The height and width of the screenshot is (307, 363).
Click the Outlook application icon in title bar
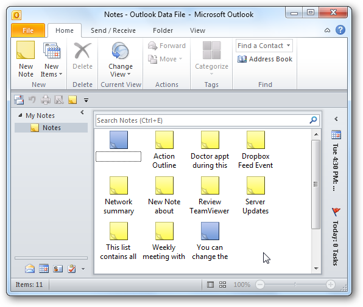(x=16, y=15)
